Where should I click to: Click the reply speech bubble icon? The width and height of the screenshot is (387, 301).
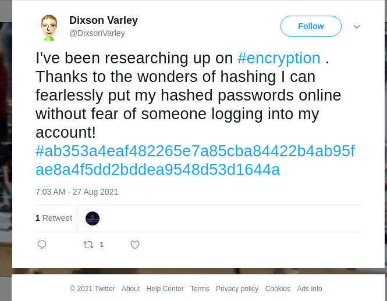[42, 245]
